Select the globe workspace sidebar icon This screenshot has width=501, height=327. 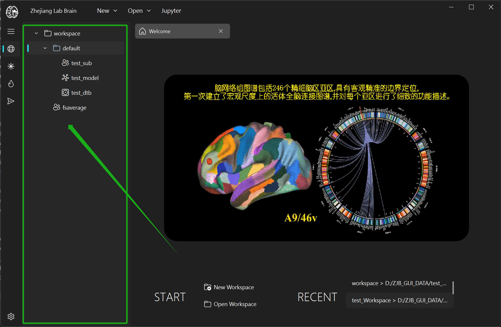(x=11, y=49)
